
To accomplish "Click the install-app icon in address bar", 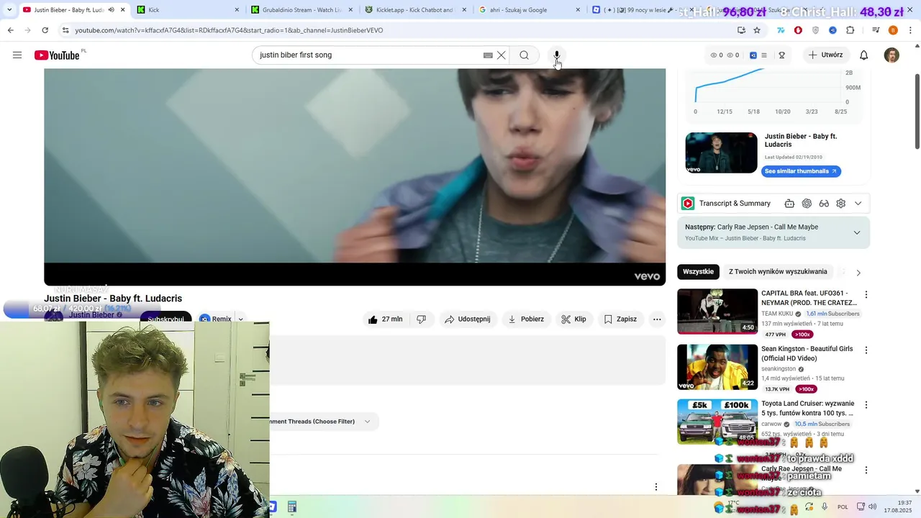I will [741, 30].
